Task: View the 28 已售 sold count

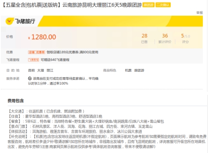Action: tap(144, 38)
